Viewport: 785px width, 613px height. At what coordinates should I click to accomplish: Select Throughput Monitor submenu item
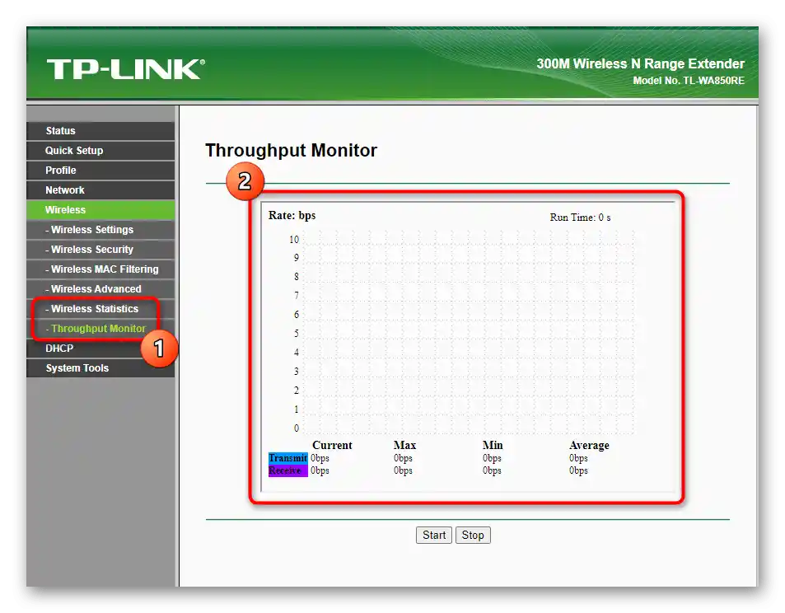click(100, 329)
